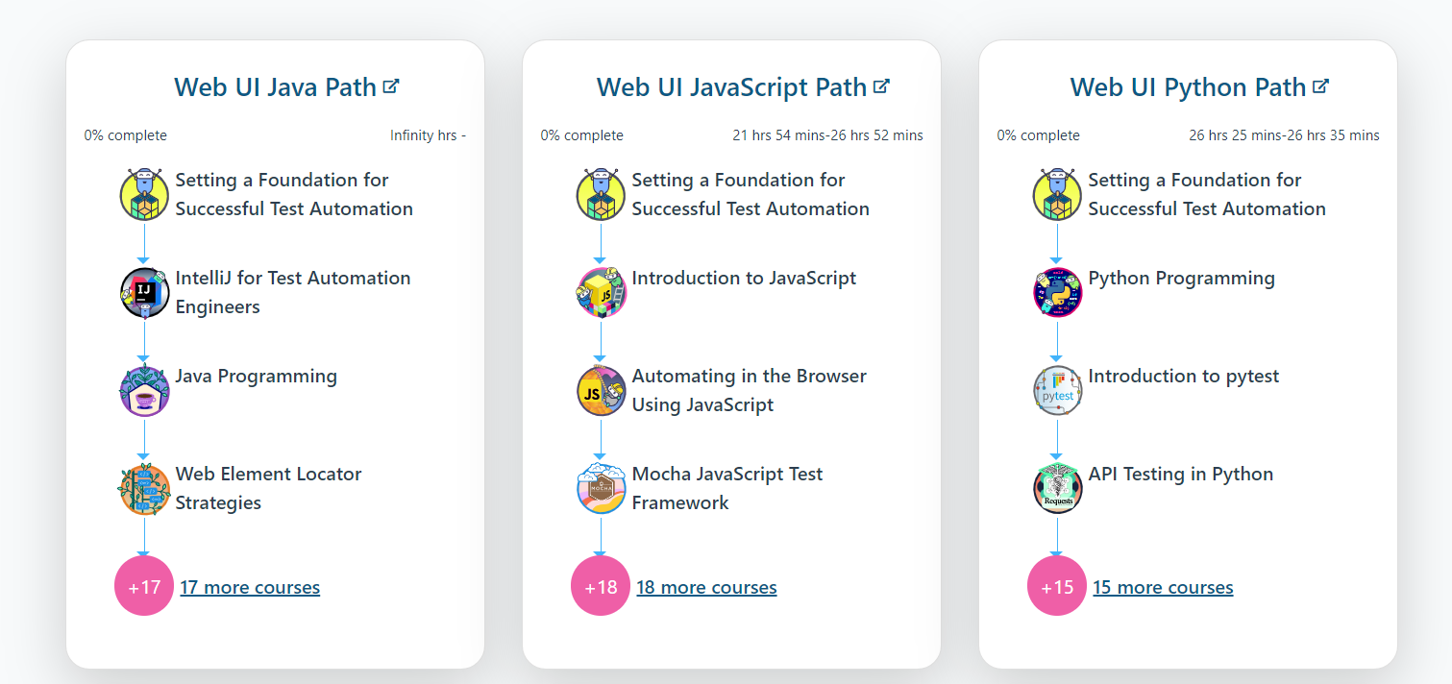Click the IntelliJ course icon

click(x=144, y=292)
